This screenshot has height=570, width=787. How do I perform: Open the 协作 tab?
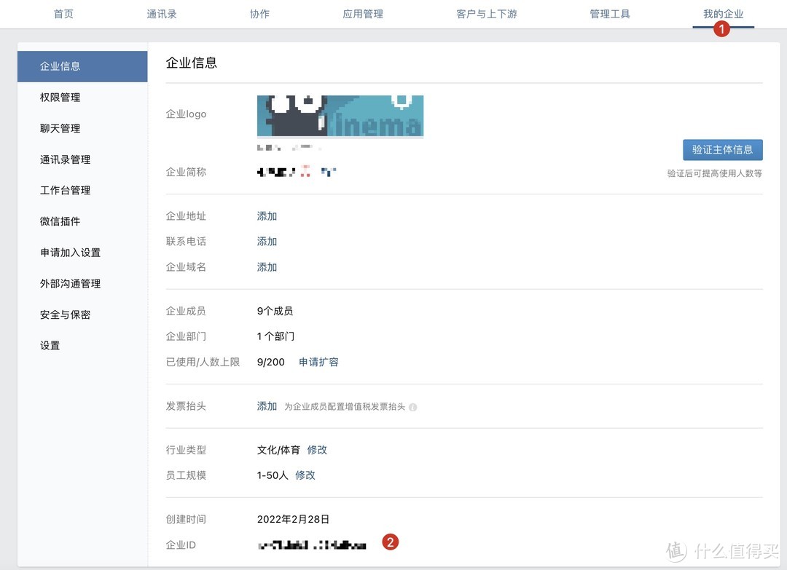pyautogui.click(x=260, y=13)
